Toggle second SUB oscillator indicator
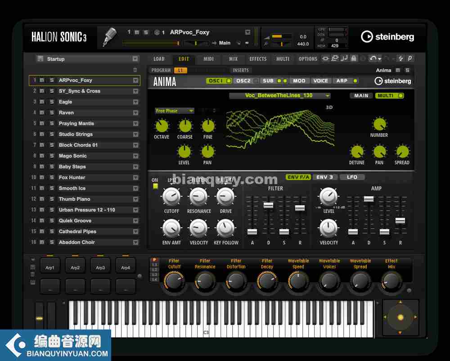The width and height of the screenshot is (450, 361). coord(285,81)
